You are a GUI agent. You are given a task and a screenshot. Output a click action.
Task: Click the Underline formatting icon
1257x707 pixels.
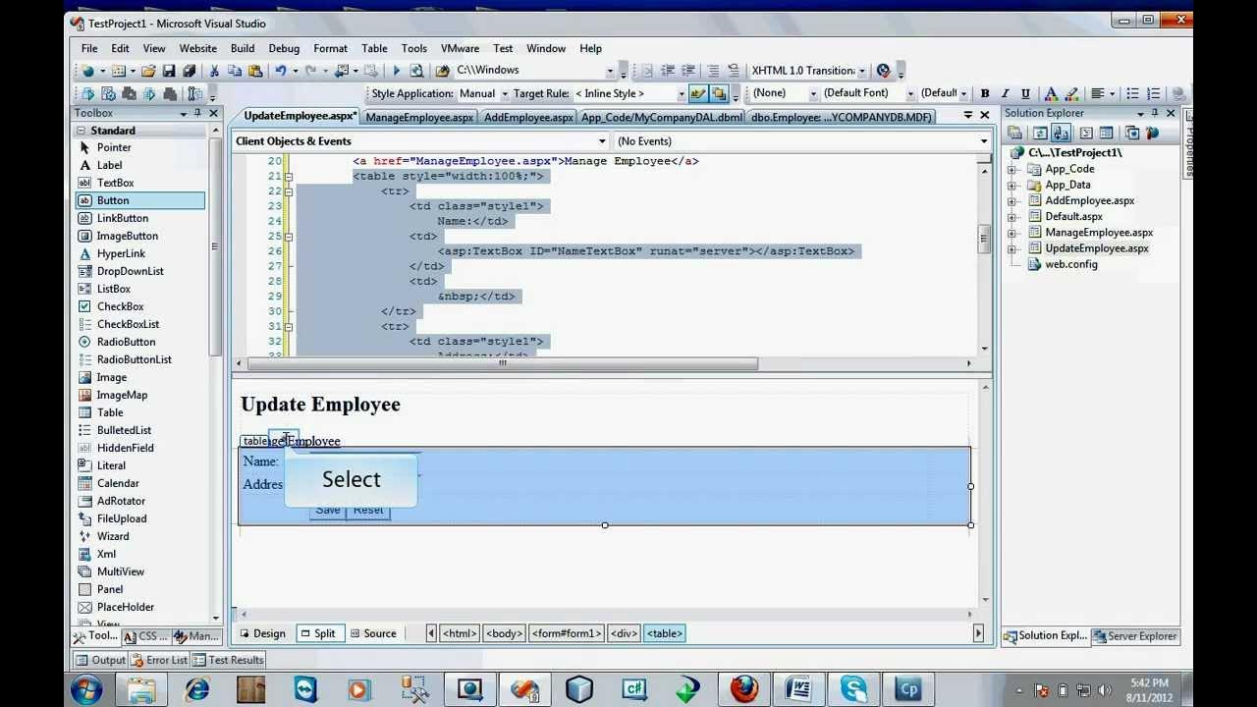click(1025, 94)
